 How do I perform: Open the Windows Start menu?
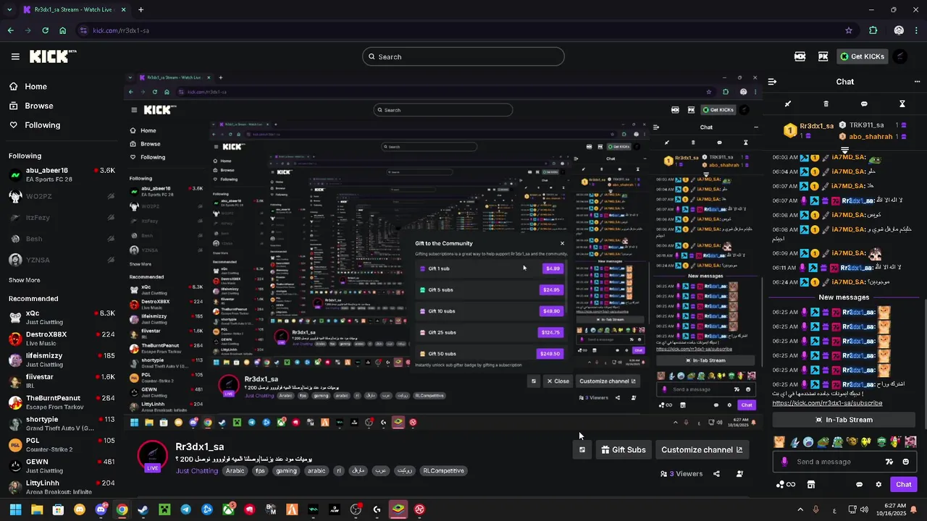(x=15, y=509)
